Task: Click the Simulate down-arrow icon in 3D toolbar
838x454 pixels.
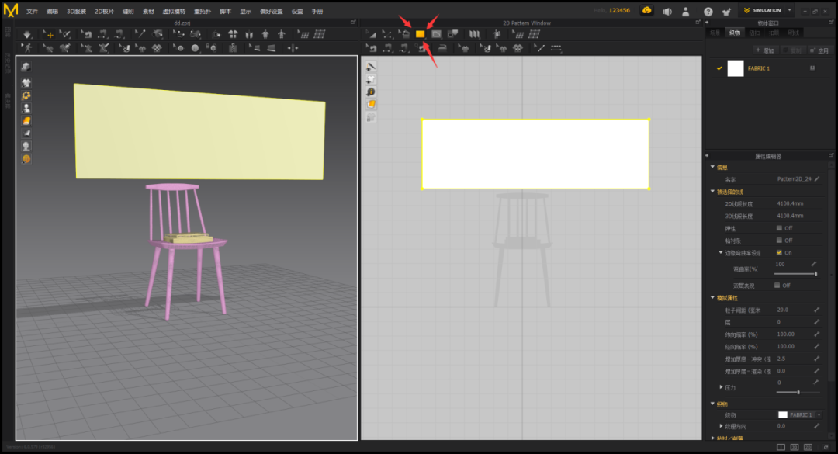Action: (x=27, y=34)
